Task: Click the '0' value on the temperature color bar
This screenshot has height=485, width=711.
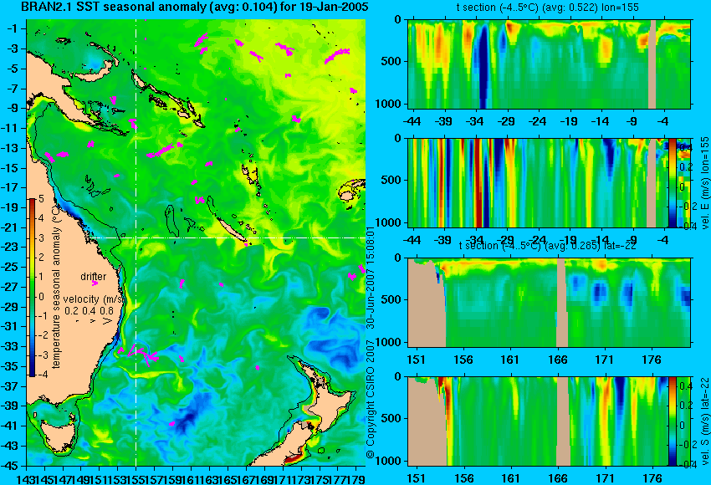Action: (41, 297)
